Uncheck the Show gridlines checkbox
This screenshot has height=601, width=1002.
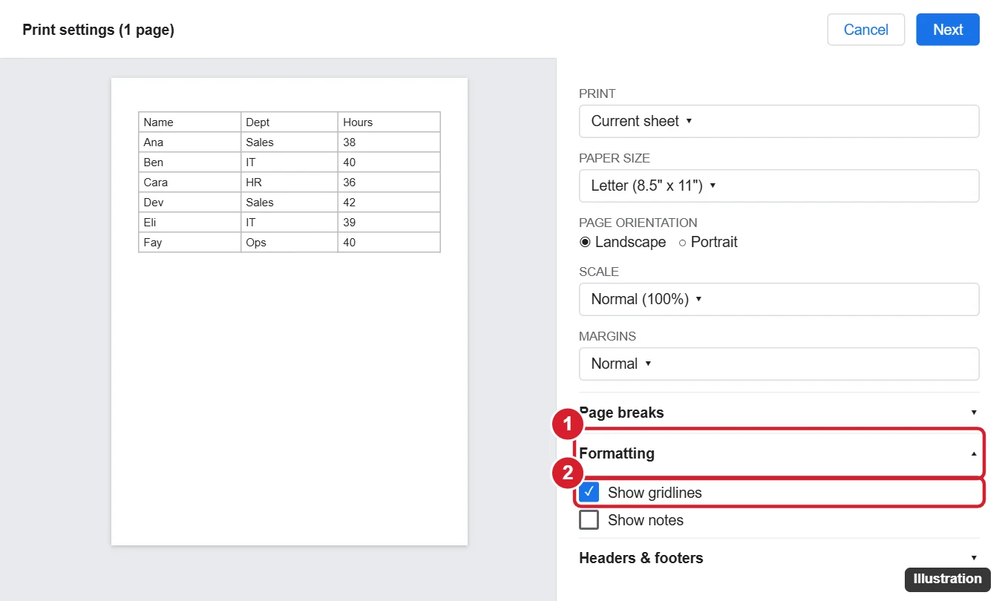[589, 492]
